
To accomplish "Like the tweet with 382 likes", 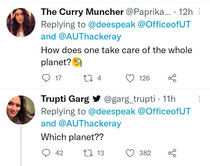I will 130,153.
